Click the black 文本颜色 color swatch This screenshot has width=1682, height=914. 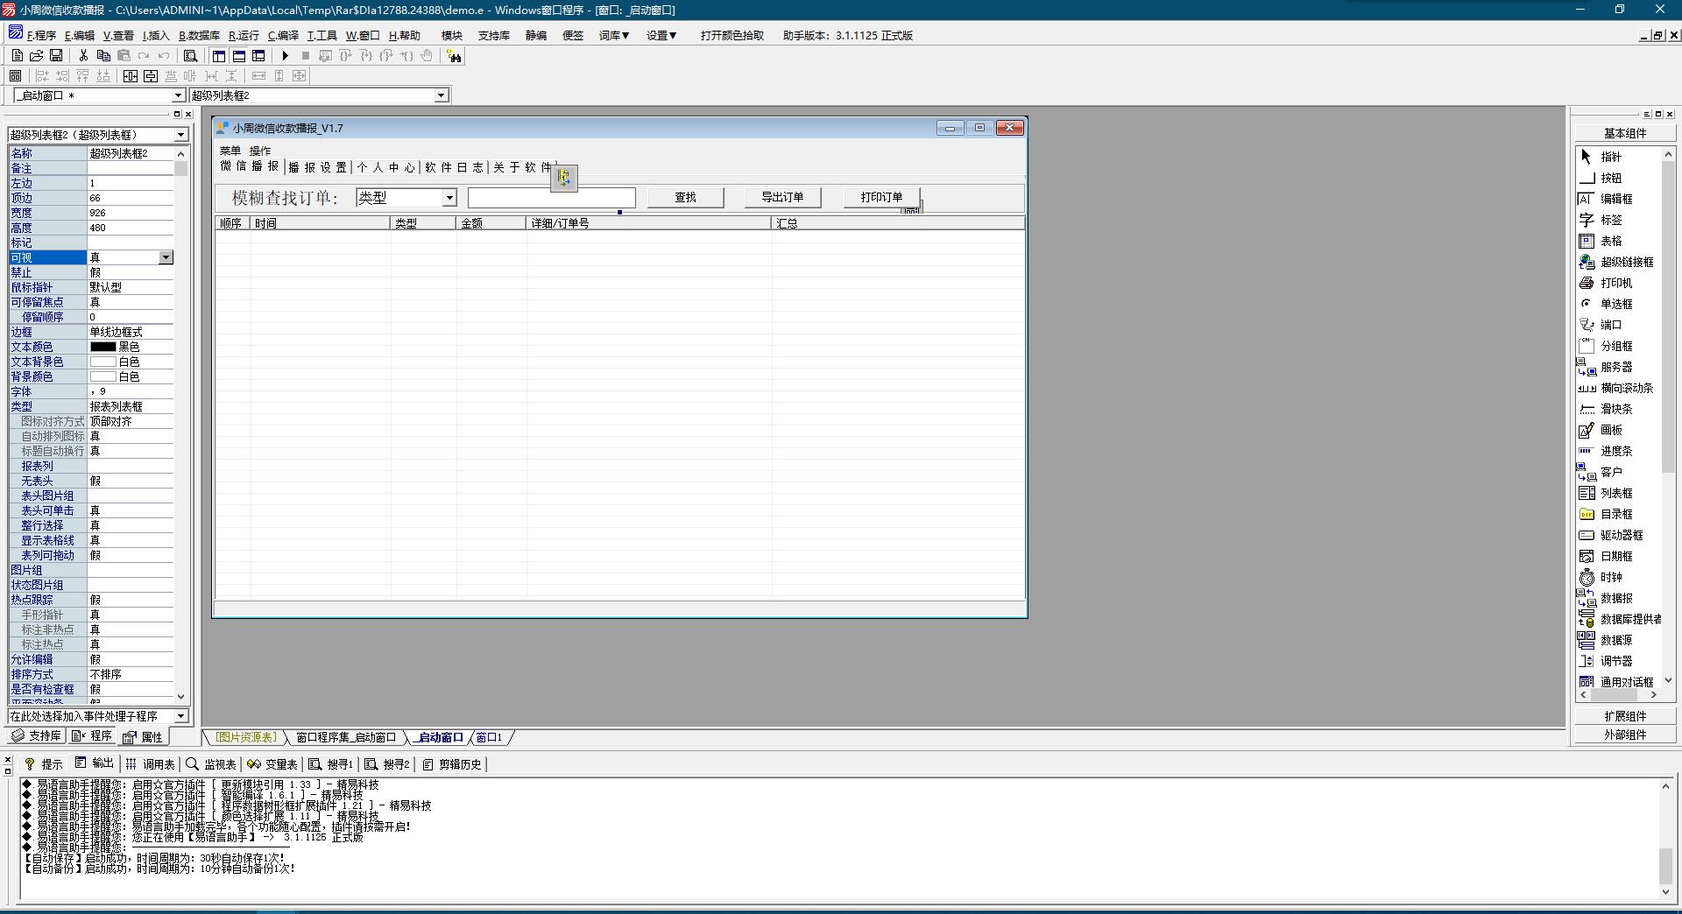[x=102, y=347]
